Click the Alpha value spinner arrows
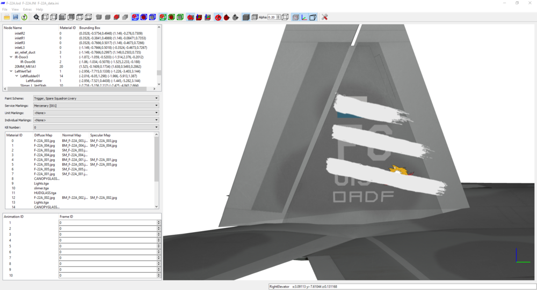537x290 pixels. point(278,17)
